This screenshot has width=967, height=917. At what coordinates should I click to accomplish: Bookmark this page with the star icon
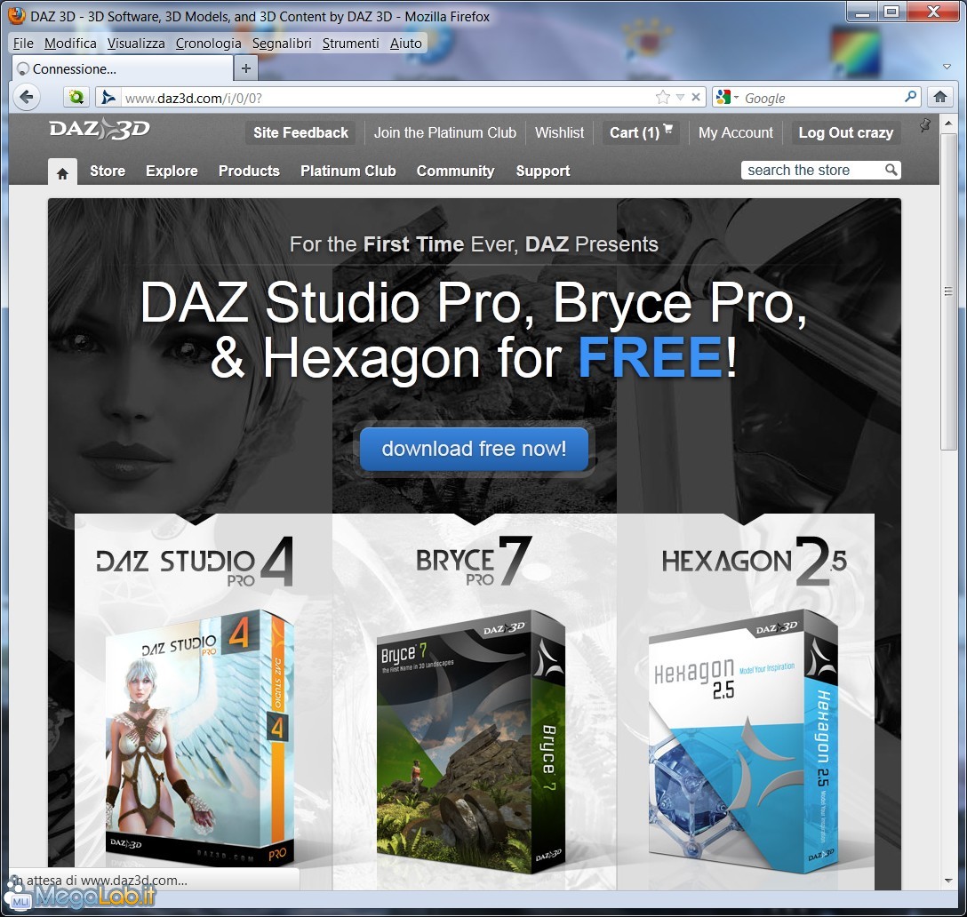[662, 98]
